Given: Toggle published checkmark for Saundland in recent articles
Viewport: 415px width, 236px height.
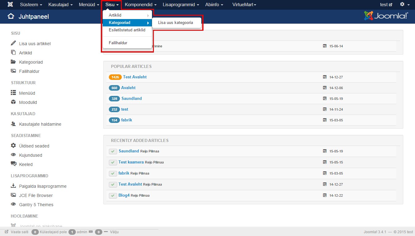Looking at the screenshot, I should coord(113,151).
